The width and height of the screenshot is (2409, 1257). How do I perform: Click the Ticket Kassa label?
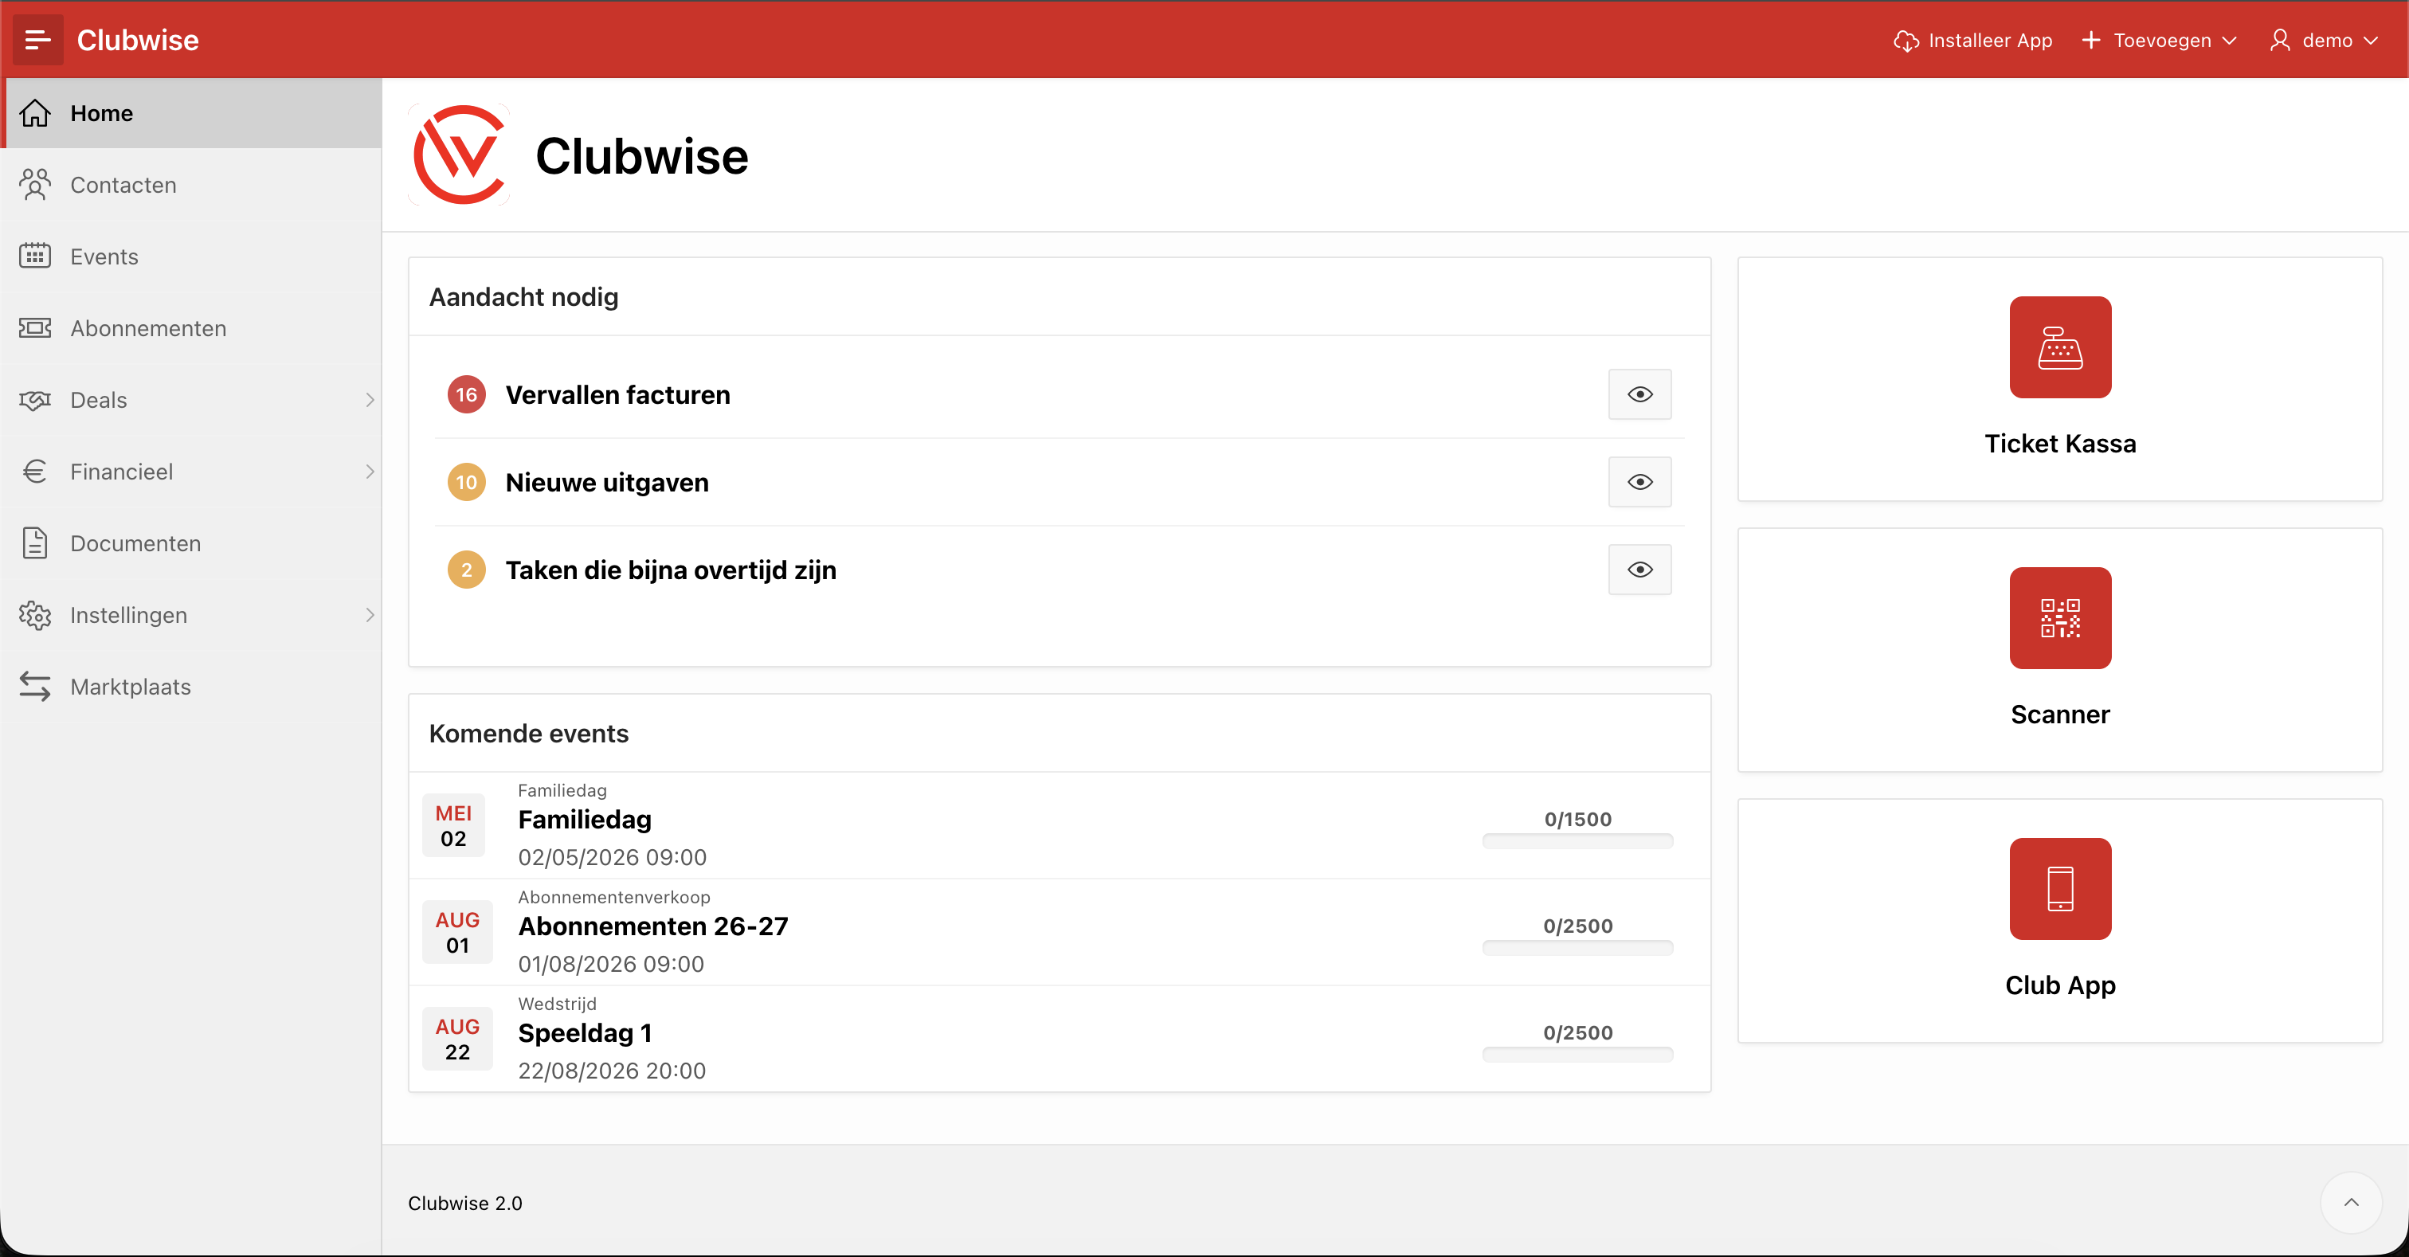[x=2060, y=444]
